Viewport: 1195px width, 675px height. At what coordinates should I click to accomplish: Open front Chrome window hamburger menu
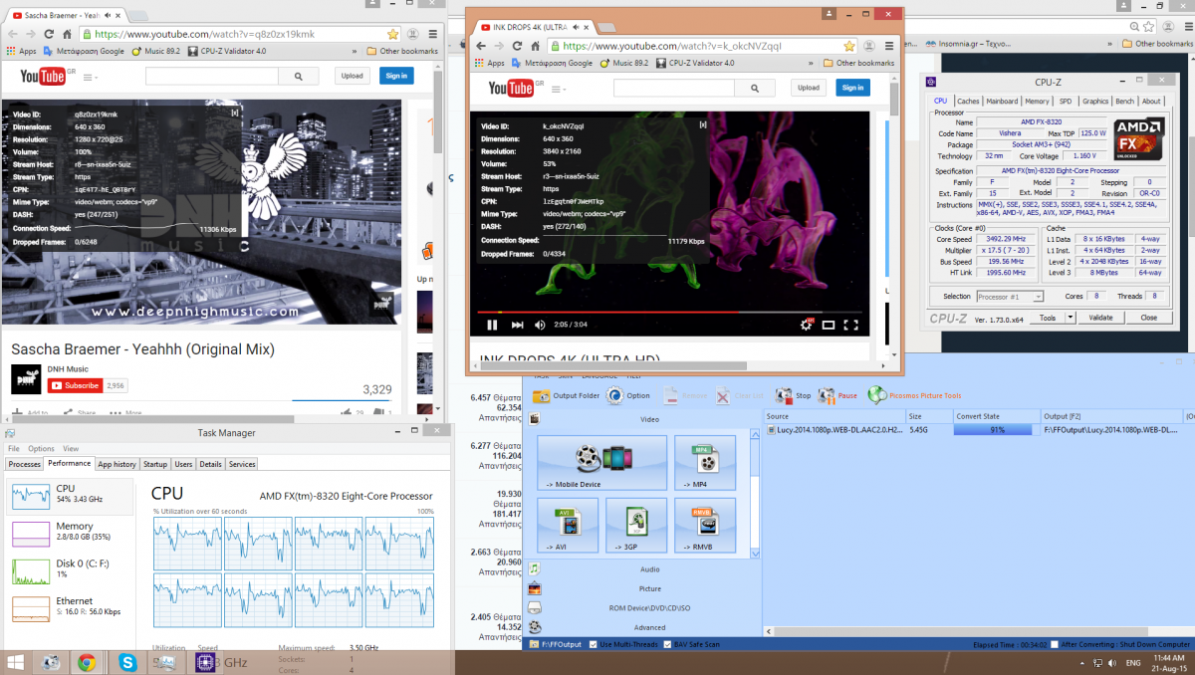(887, 46)
